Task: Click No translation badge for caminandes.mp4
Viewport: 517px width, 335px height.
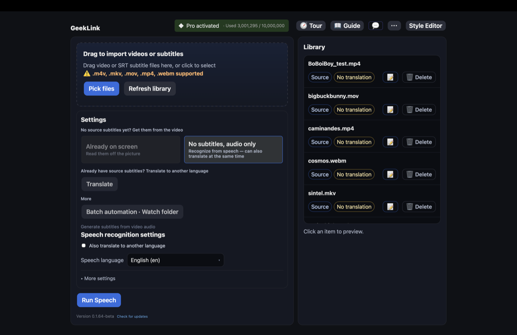Action: click(x=354, y=142)
